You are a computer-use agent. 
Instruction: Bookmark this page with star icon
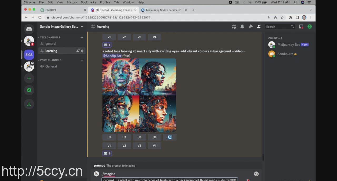click(282, 17)
